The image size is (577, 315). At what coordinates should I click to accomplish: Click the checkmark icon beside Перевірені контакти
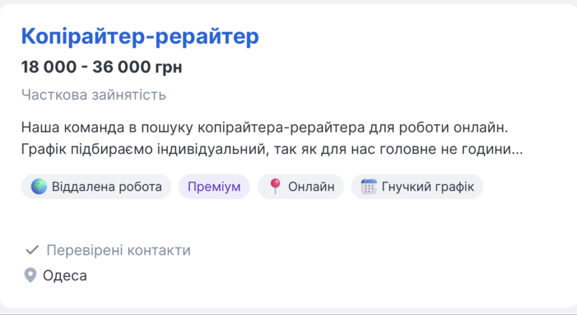32,250
